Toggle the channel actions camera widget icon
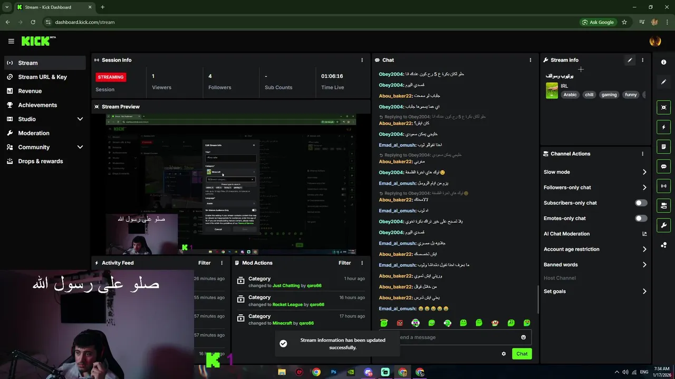 (x=663, y=205)
